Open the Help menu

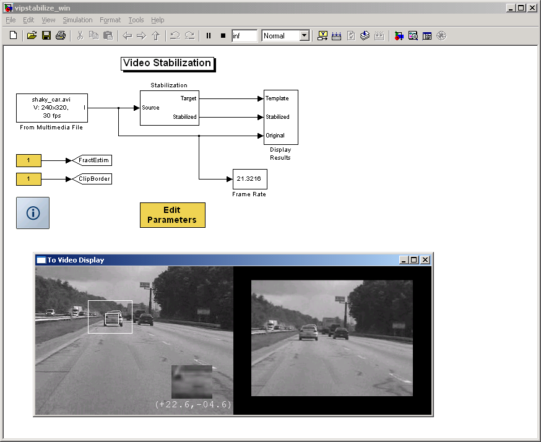click(x=157, y=20)
